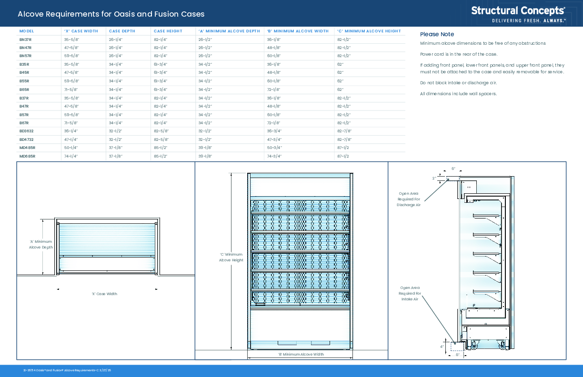The width and height of the screenshot is (583, 377).
Task: Click the 'X' Case Width diagram label
Action: click(104, 294)
